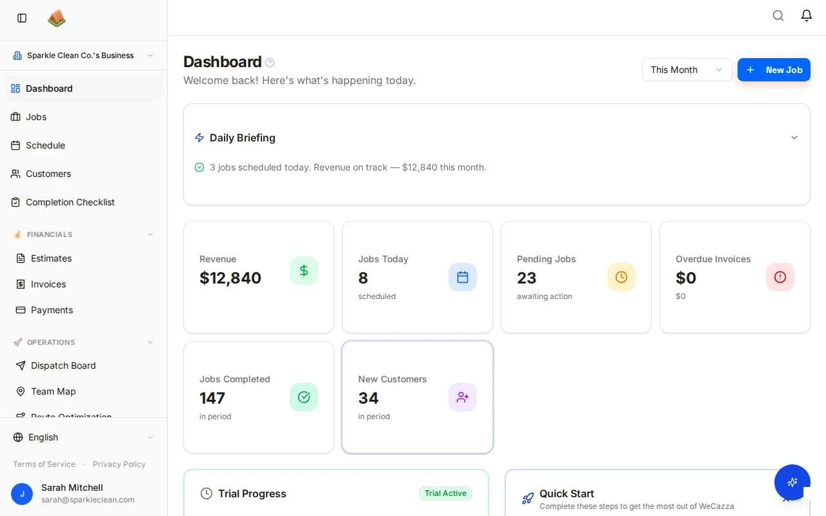Click the WeCazza logo at top left
The width and height of the screenshot is (826, 516).
click(57, 18)
